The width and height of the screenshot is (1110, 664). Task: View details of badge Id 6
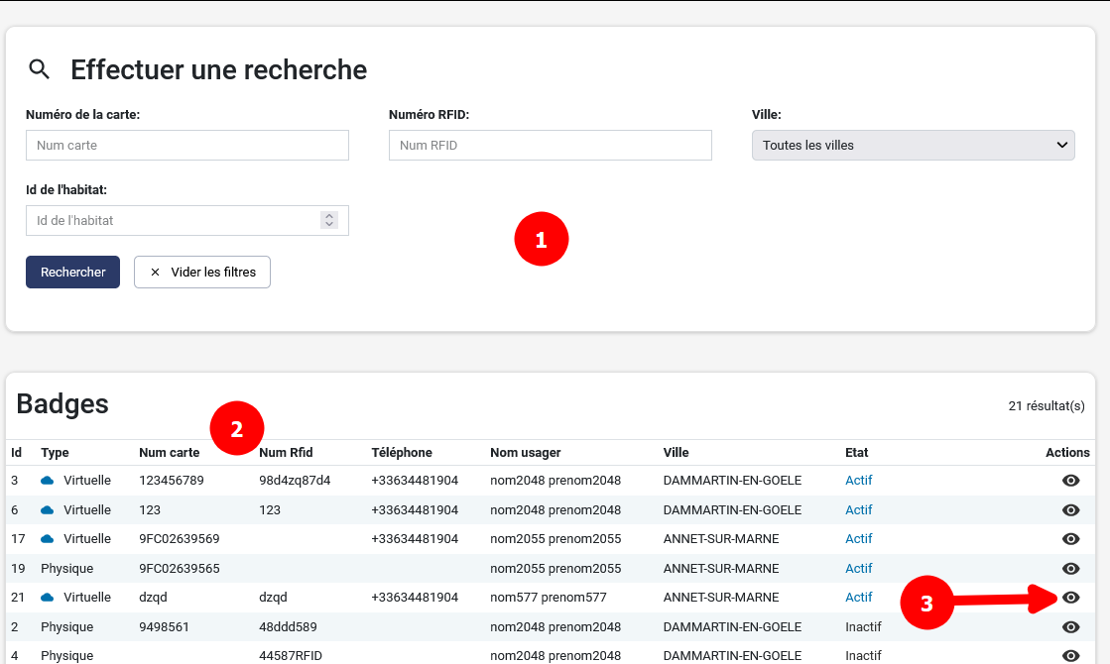[x=1070, y=510]
